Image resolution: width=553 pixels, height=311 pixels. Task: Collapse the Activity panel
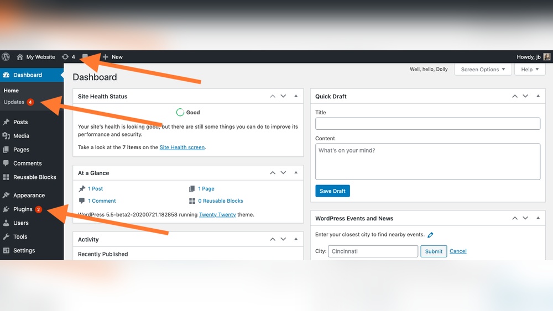tap(296, 239)
